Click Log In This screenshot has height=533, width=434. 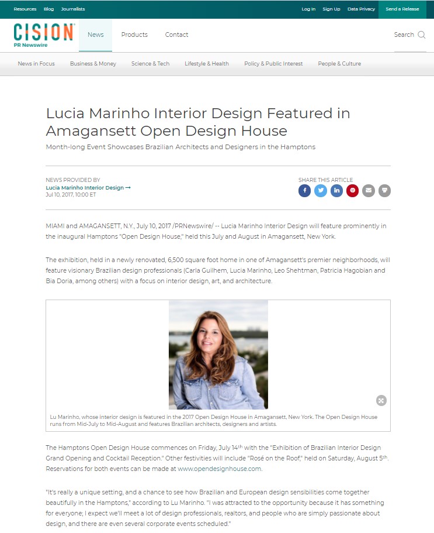click(308, 9)
